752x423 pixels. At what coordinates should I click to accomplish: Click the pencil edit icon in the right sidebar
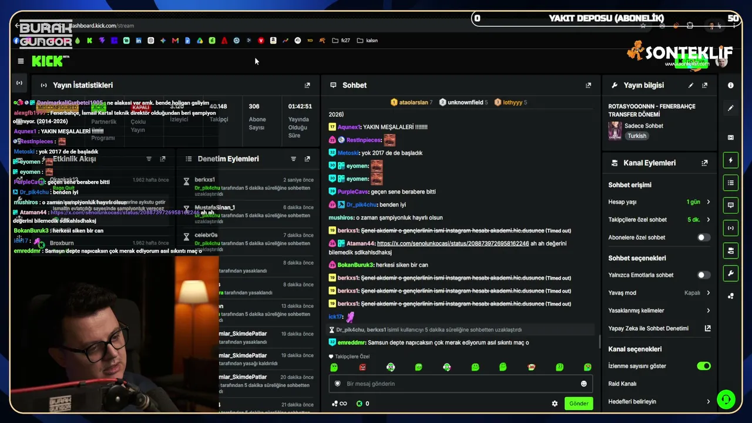click(731, 108)
